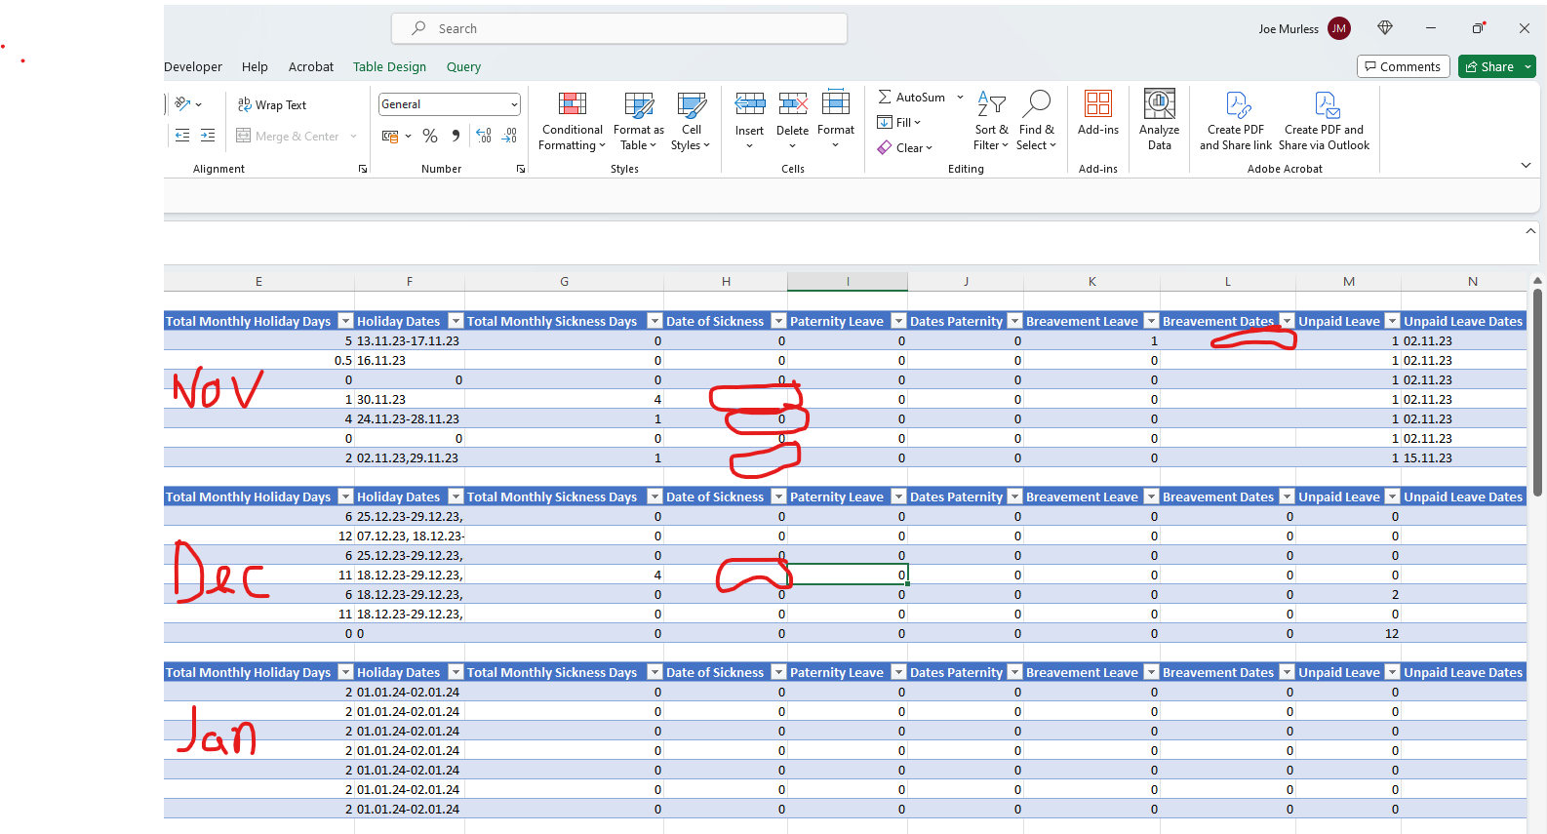Image resolution: width=1547 pixels, height=834 pixels.
Task: Open Jan Unpaid Leave filter dropdown
Action: (x=1392, y=672)
